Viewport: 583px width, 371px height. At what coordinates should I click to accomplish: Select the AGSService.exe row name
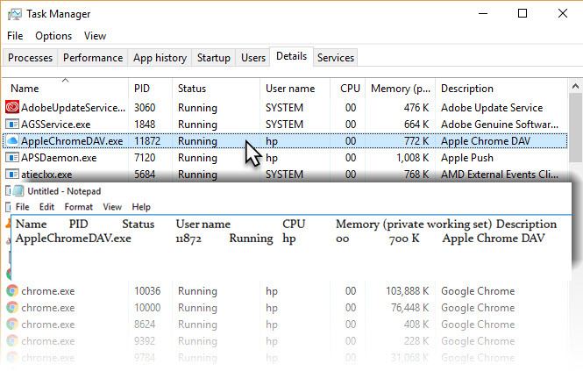click(x=56, y=125)
